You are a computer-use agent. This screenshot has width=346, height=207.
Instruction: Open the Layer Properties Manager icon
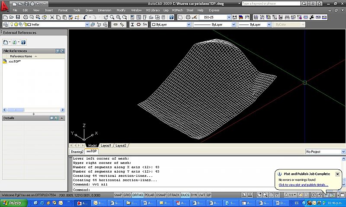[6, 25]
